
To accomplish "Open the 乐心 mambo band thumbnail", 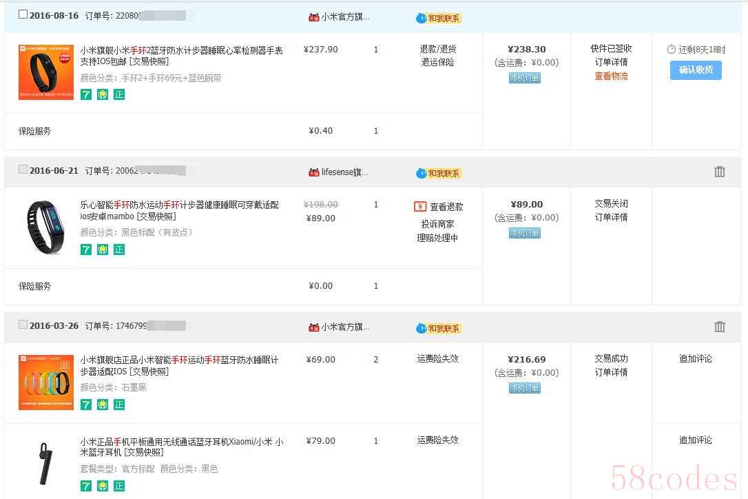I will [45, 227].
